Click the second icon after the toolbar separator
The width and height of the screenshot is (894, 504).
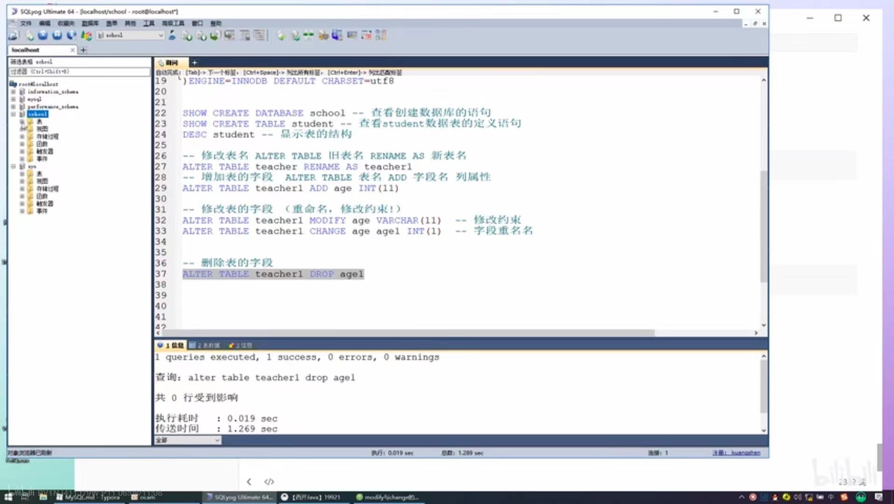click(295, 35)
